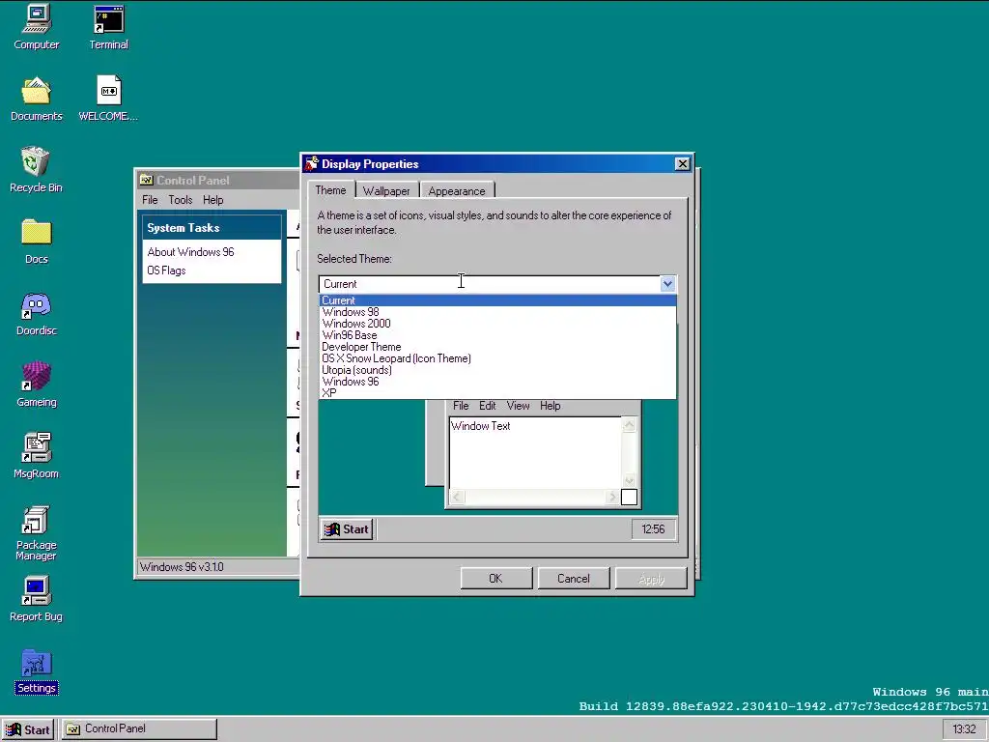
Task: Launch the Doordisc shortcut icon
Action: 36,313
